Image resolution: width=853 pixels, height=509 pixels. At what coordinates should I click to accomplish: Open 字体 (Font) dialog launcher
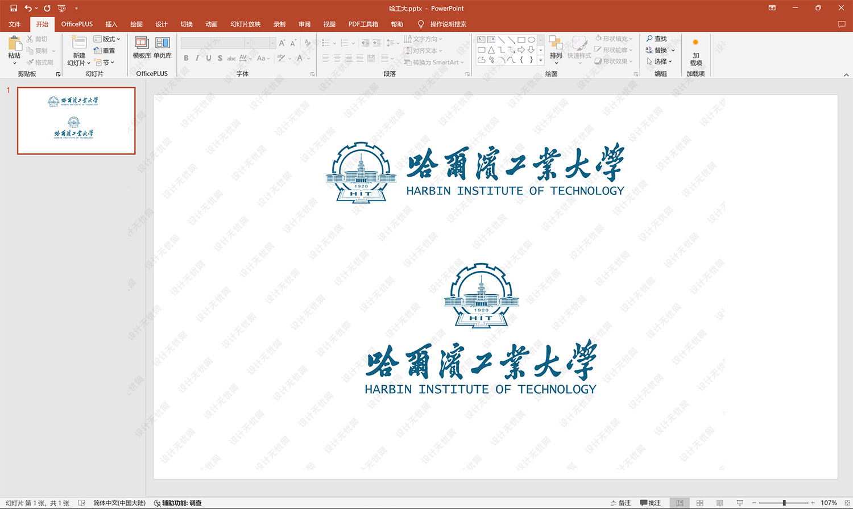[312, 74]
